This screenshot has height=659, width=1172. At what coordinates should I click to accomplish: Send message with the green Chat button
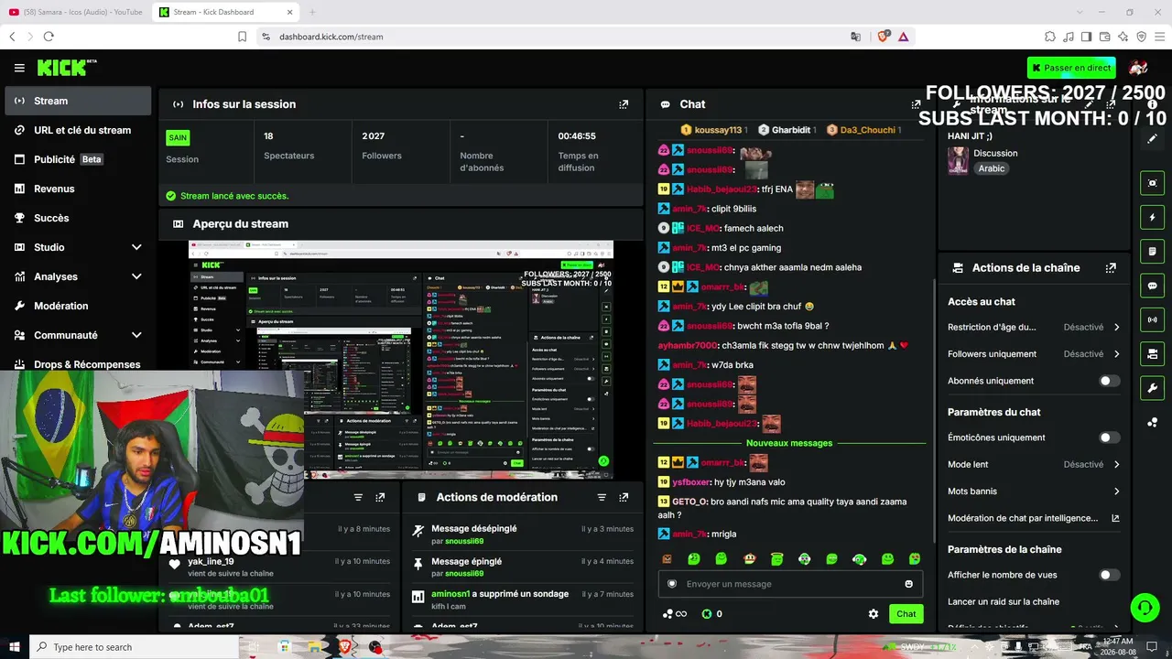pyautogui.click(x=906, y=614)
